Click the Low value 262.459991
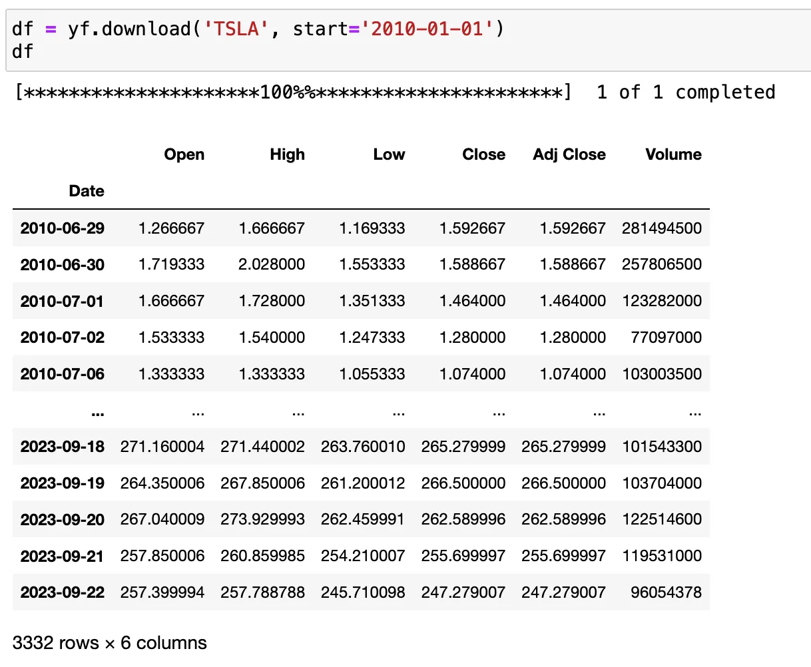Viewport: 811px width, 667px height. [363, 519]
